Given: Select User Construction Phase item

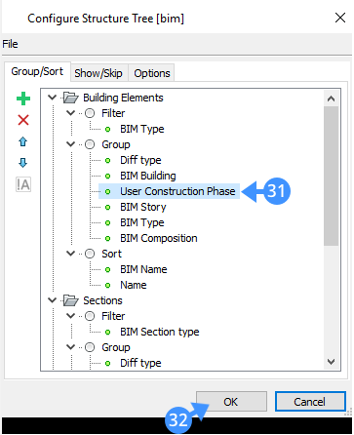Looking at the screenshot, I should (x=169, y=191).
